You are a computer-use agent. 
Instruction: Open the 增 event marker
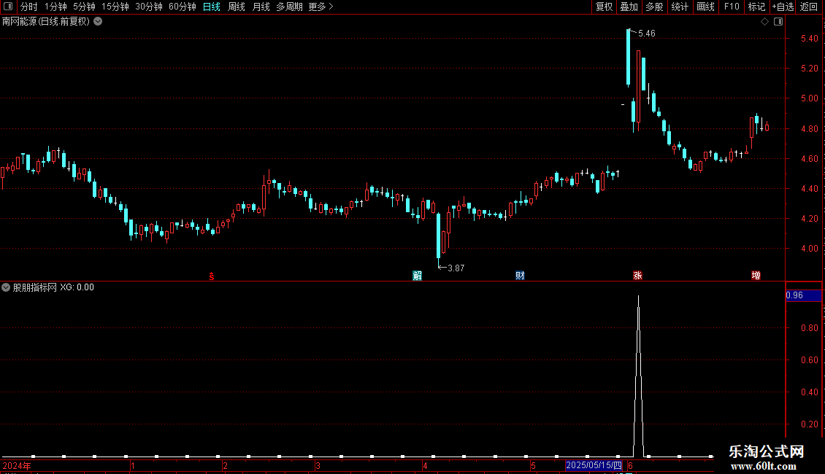coord(756,276)
